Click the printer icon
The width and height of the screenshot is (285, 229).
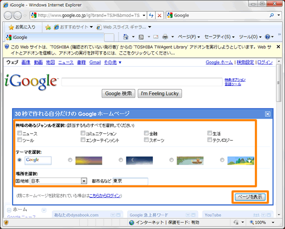pos(165,37)
